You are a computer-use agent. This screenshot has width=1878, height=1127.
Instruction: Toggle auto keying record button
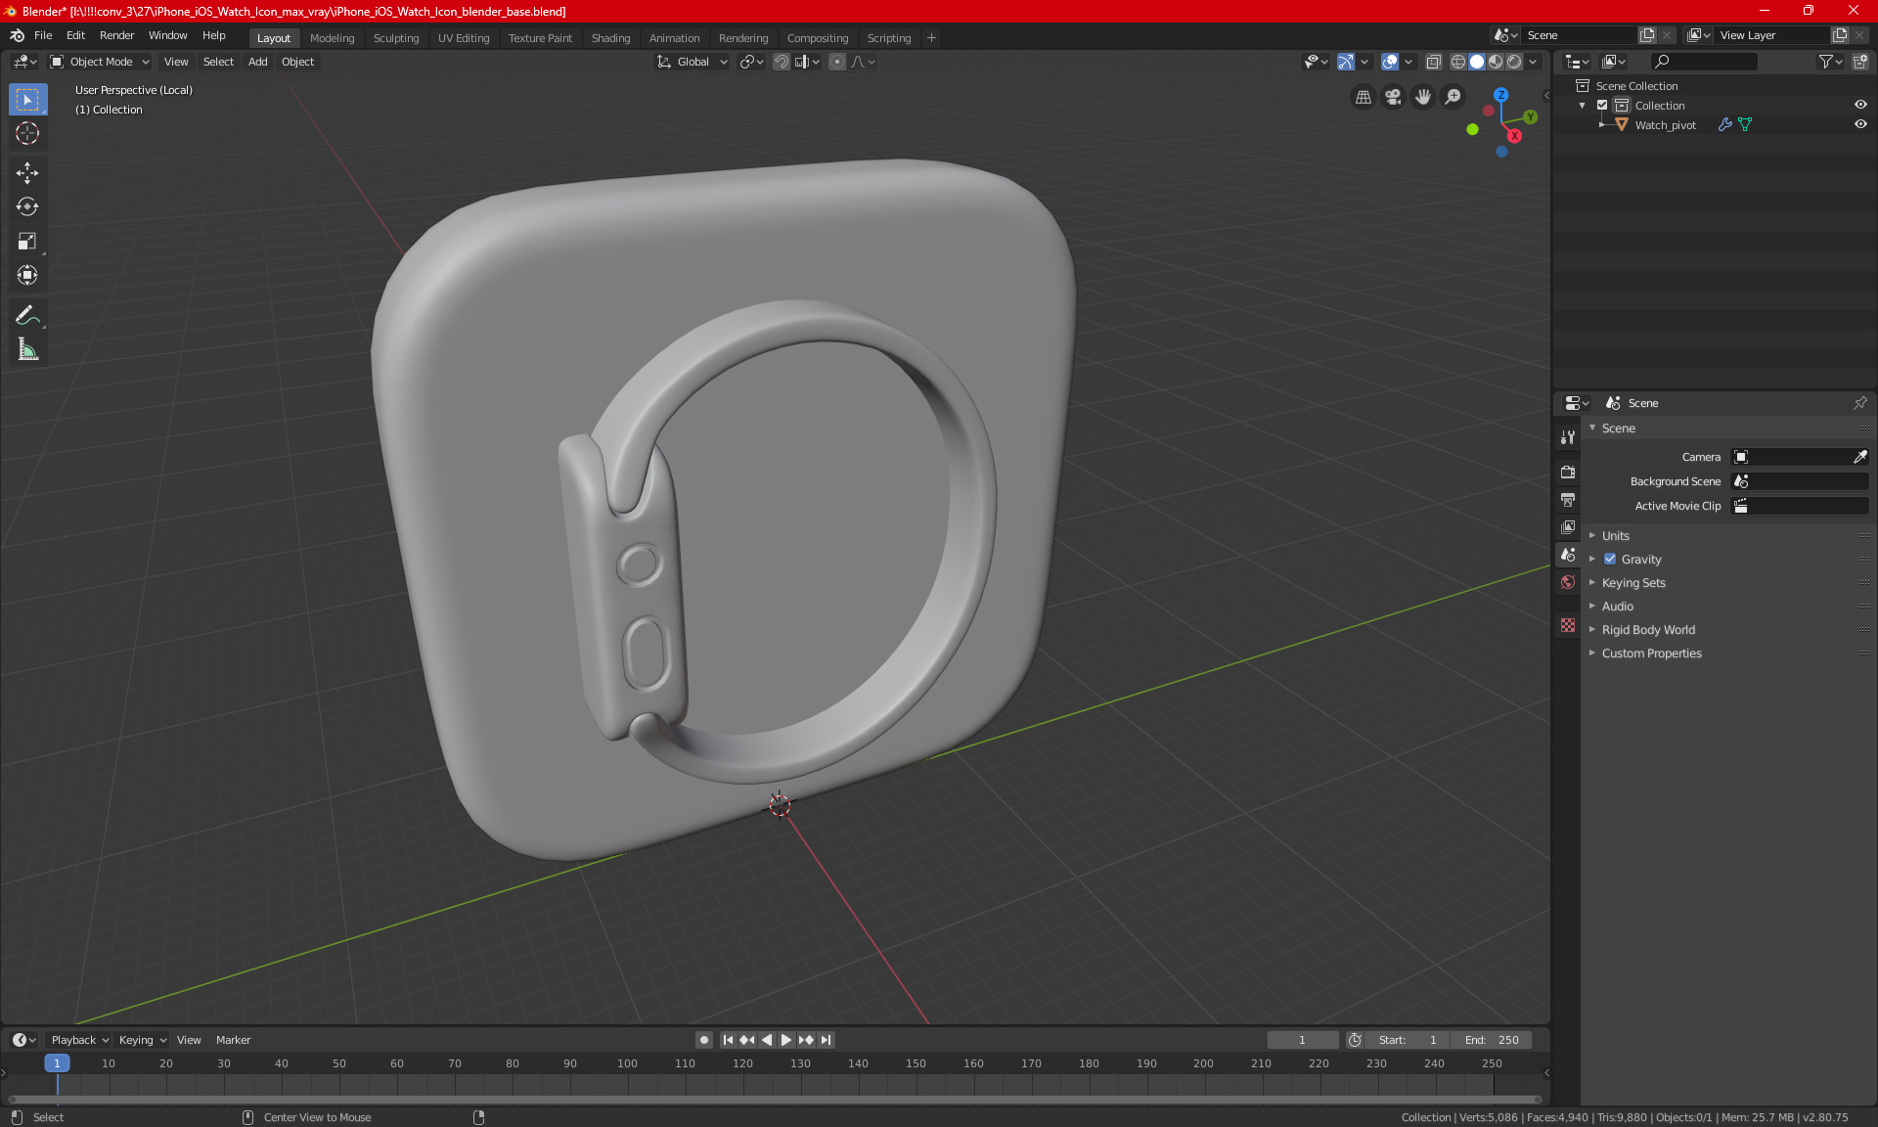click(703, 1040)
